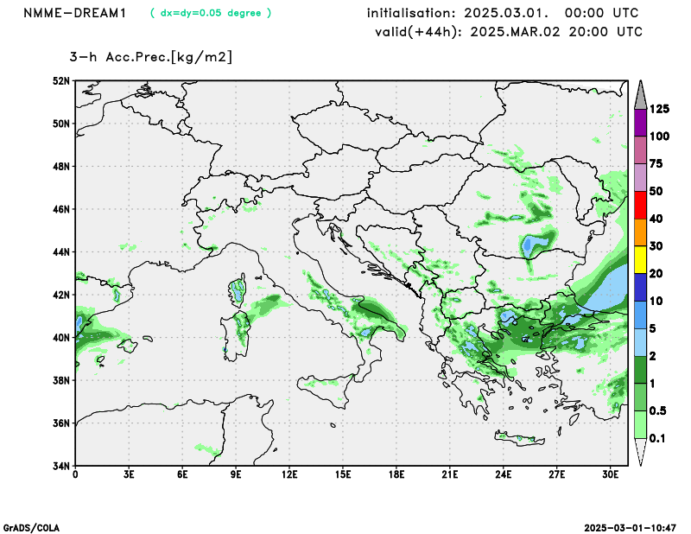Click the NMME-DREAM1 model title

[75, 13]
